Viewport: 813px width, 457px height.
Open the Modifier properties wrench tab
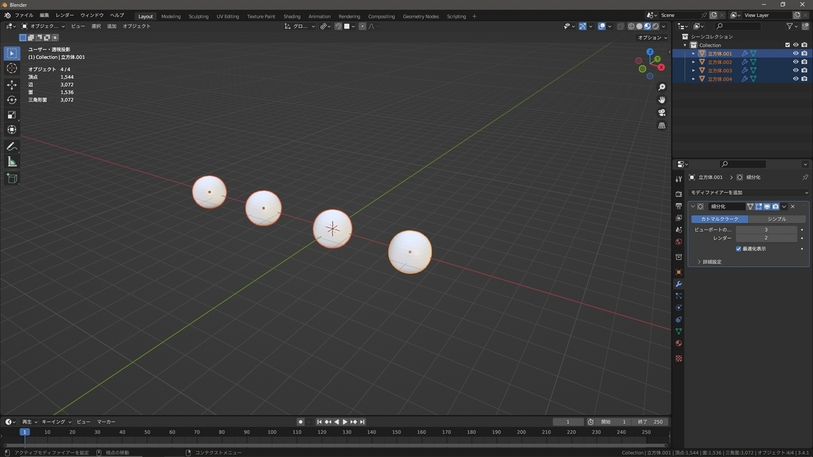click(x=678, y=284)
